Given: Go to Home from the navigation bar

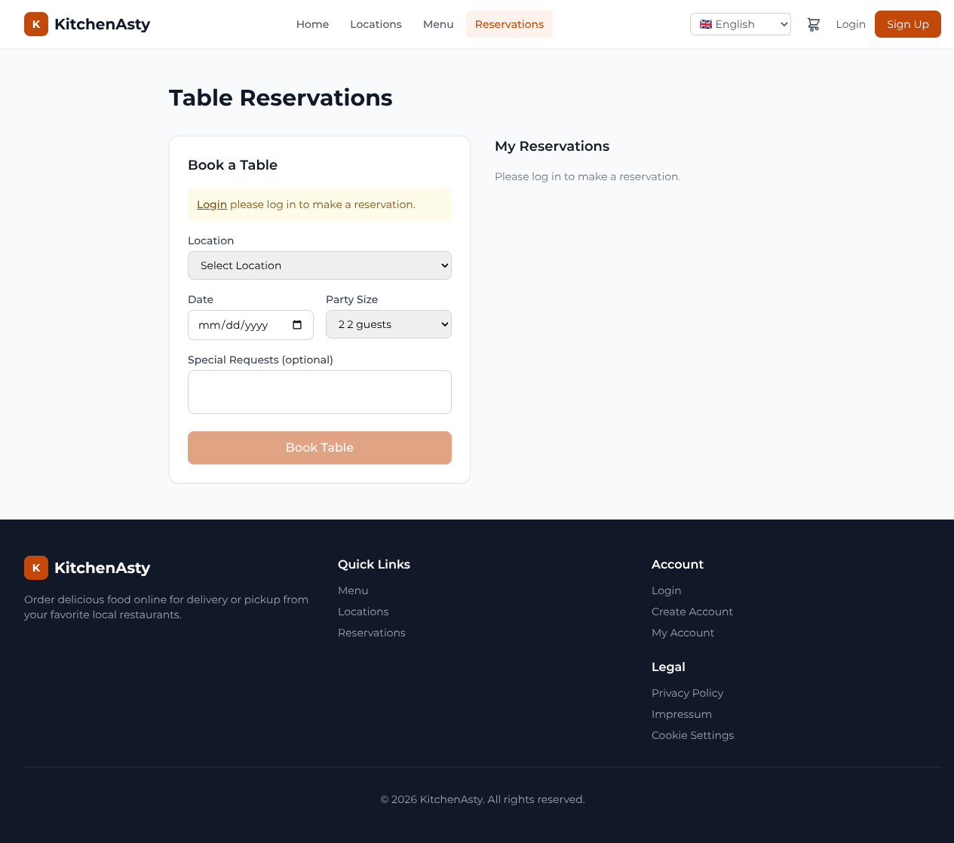Looking at the screenshot, I should tap(312, 23).
